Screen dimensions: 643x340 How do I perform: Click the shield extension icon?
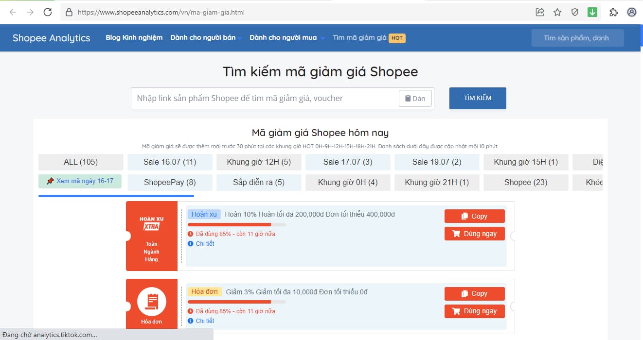[575, 12]
